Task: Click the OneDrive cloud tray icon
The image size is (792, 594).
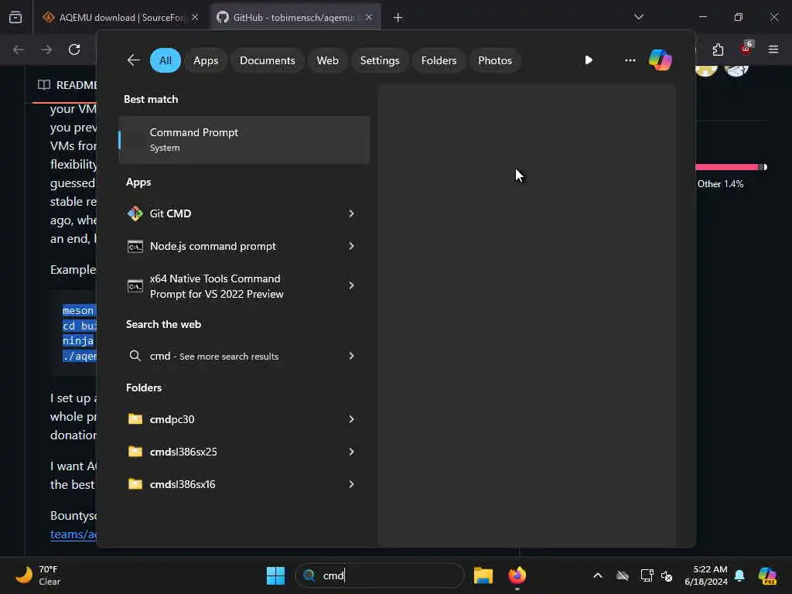Action: click(x=623, y=575)
